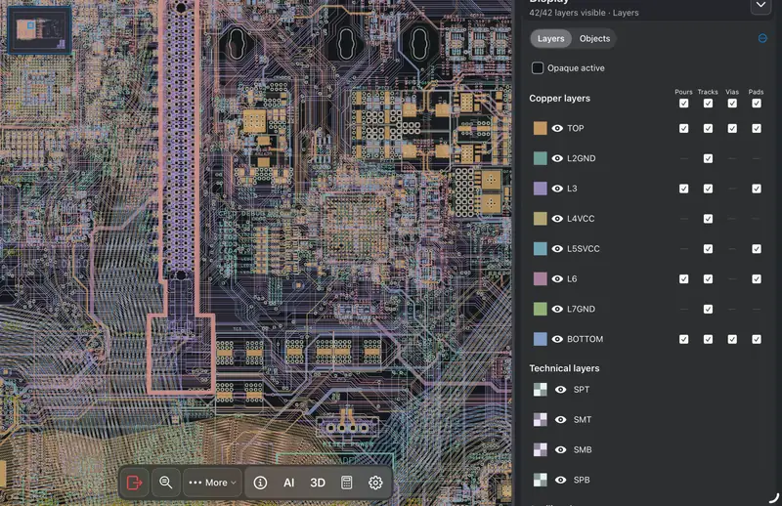This screenshot has height=506, width=782.
Task: Toggle all copper layers Vias checkbox
Action: click(x=732, y=104)
